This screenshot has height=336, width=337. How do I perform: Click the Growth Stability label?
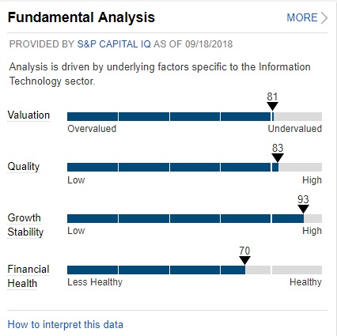click(x=25, y=225)
